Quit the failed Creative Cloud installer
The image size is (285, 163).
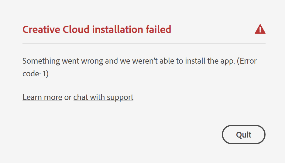(x=243, y=135)
